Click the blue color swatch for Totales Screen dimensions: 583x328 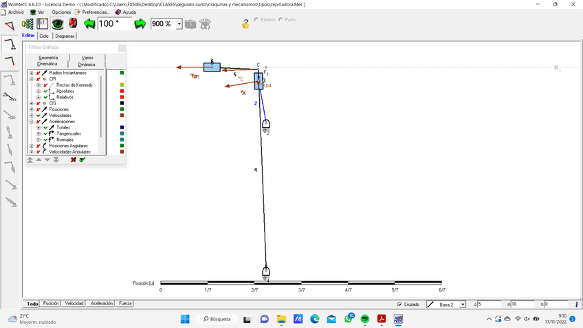pyautogui.click(x=122, y=127)
